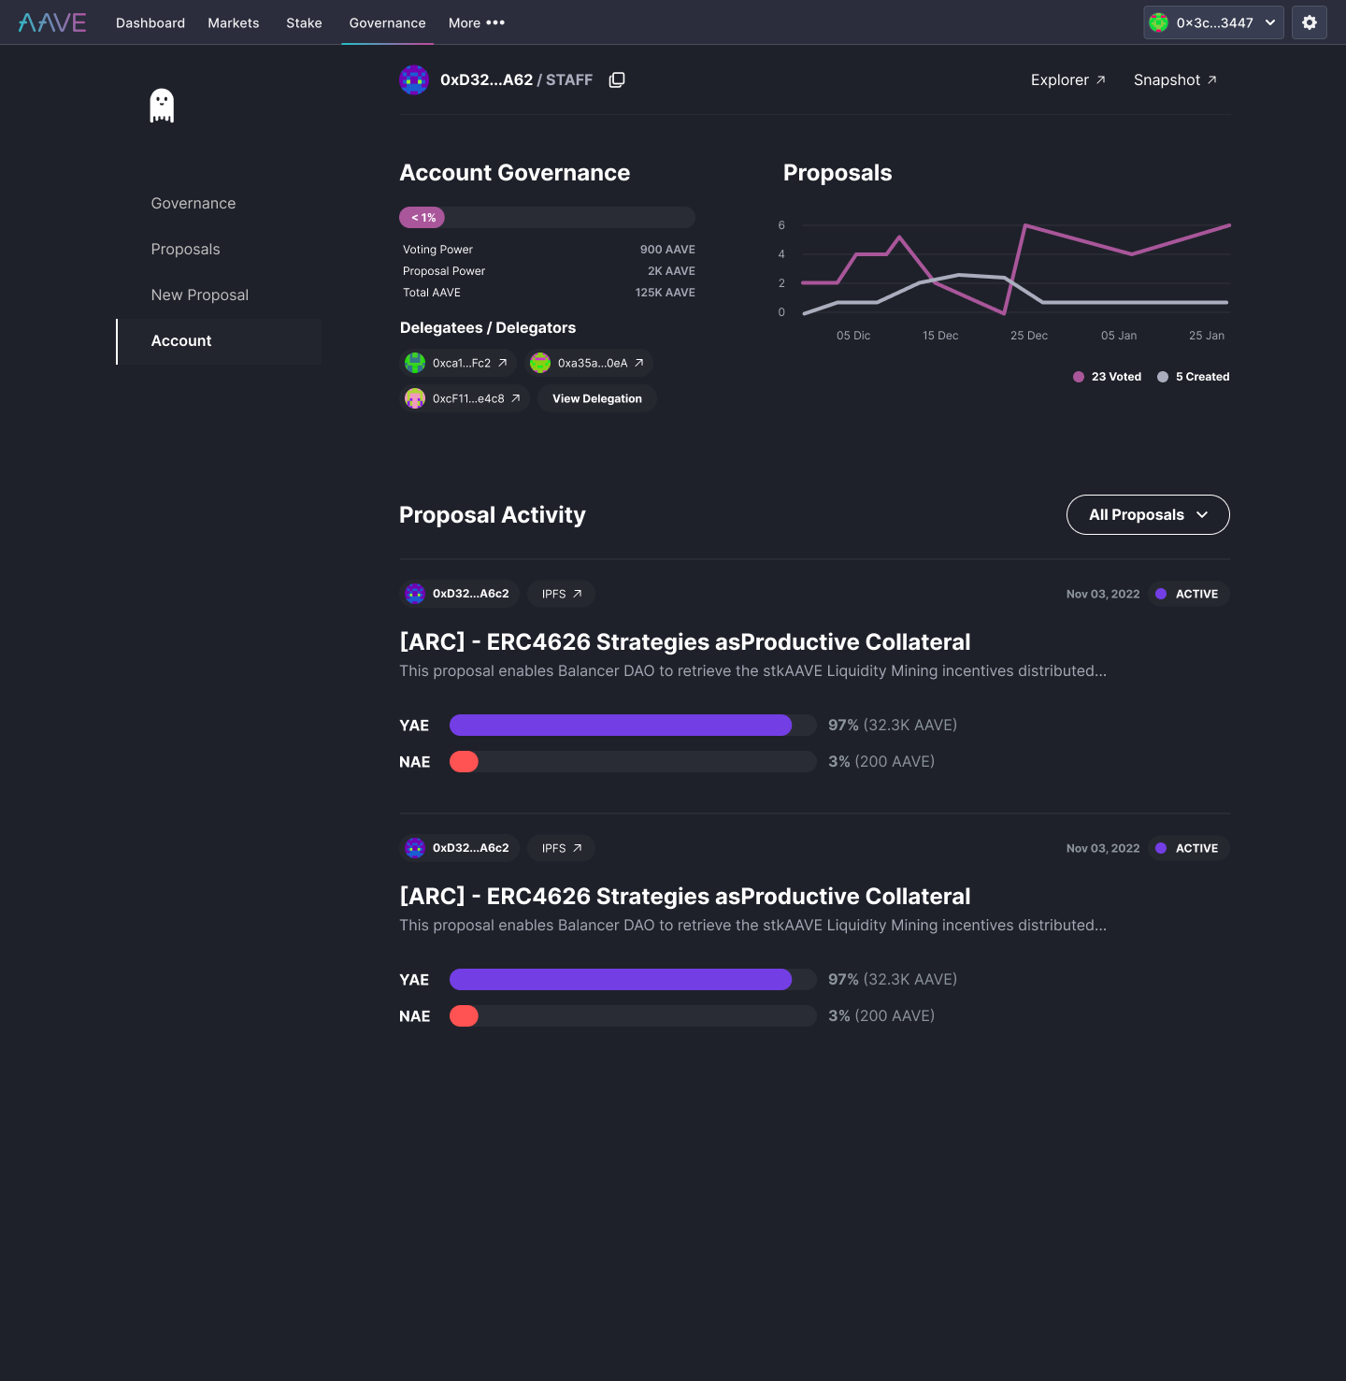
Task: Click the second proposal's IPFS arrow icon
Action: [x=578, y=848]
